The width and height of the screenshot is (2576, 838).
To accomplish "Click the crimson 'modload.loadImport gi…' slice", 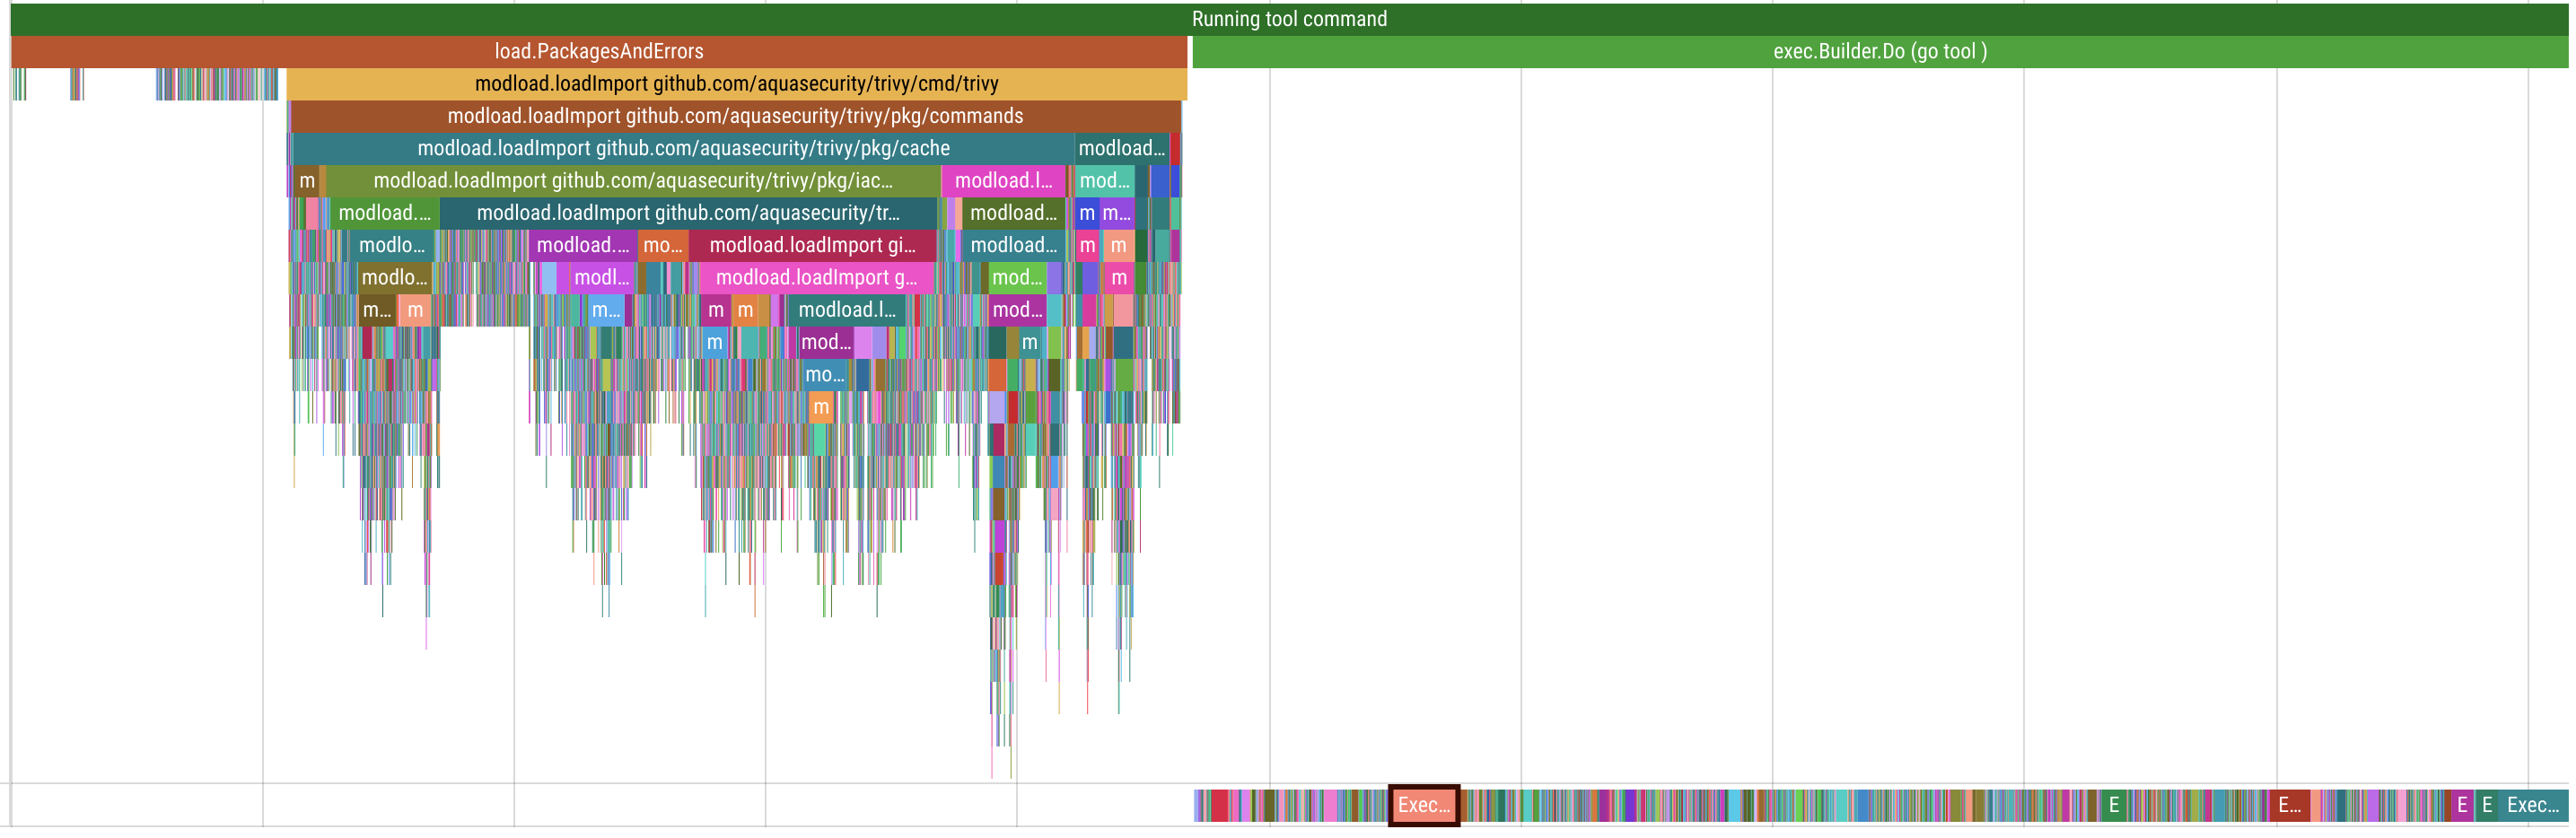I will 812,245.
